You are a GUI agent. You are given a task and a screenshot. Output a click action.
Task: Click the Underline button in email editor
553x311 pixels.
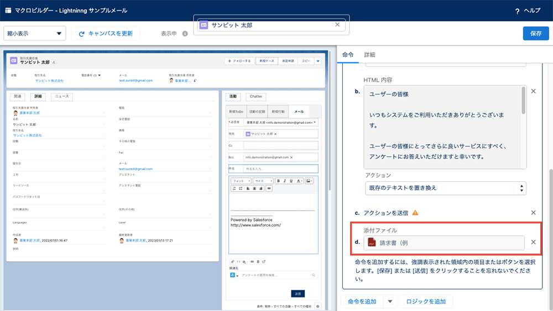pos(291,181)
